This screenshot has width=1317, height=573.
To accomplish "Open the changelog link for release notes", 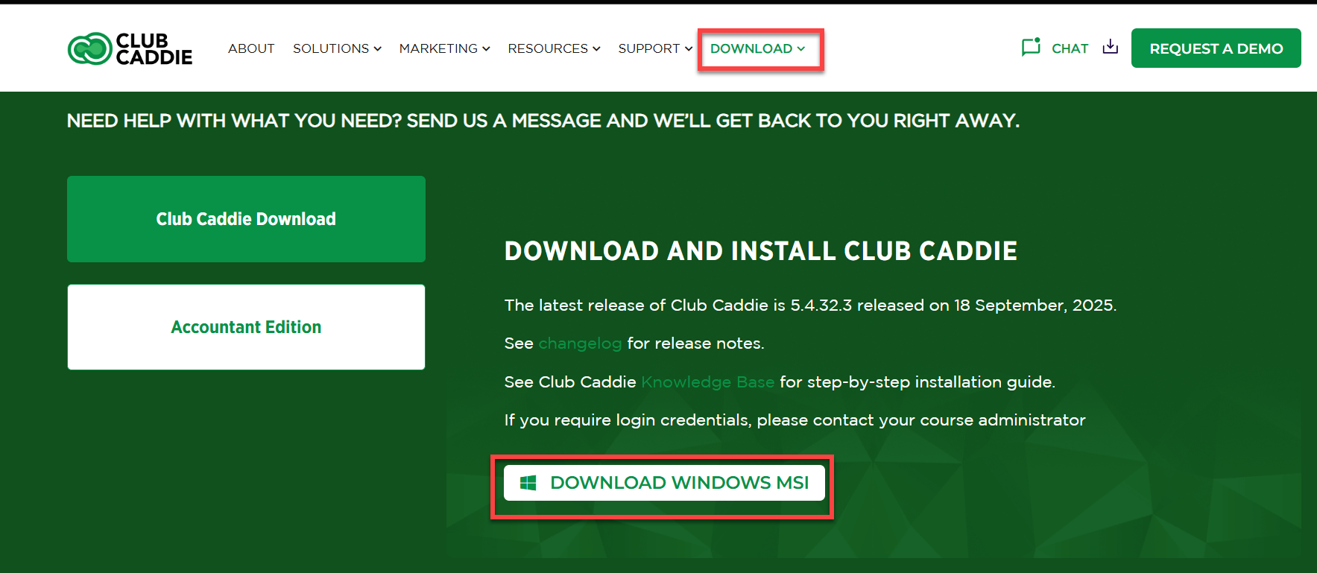I will (x=580, y=344).
